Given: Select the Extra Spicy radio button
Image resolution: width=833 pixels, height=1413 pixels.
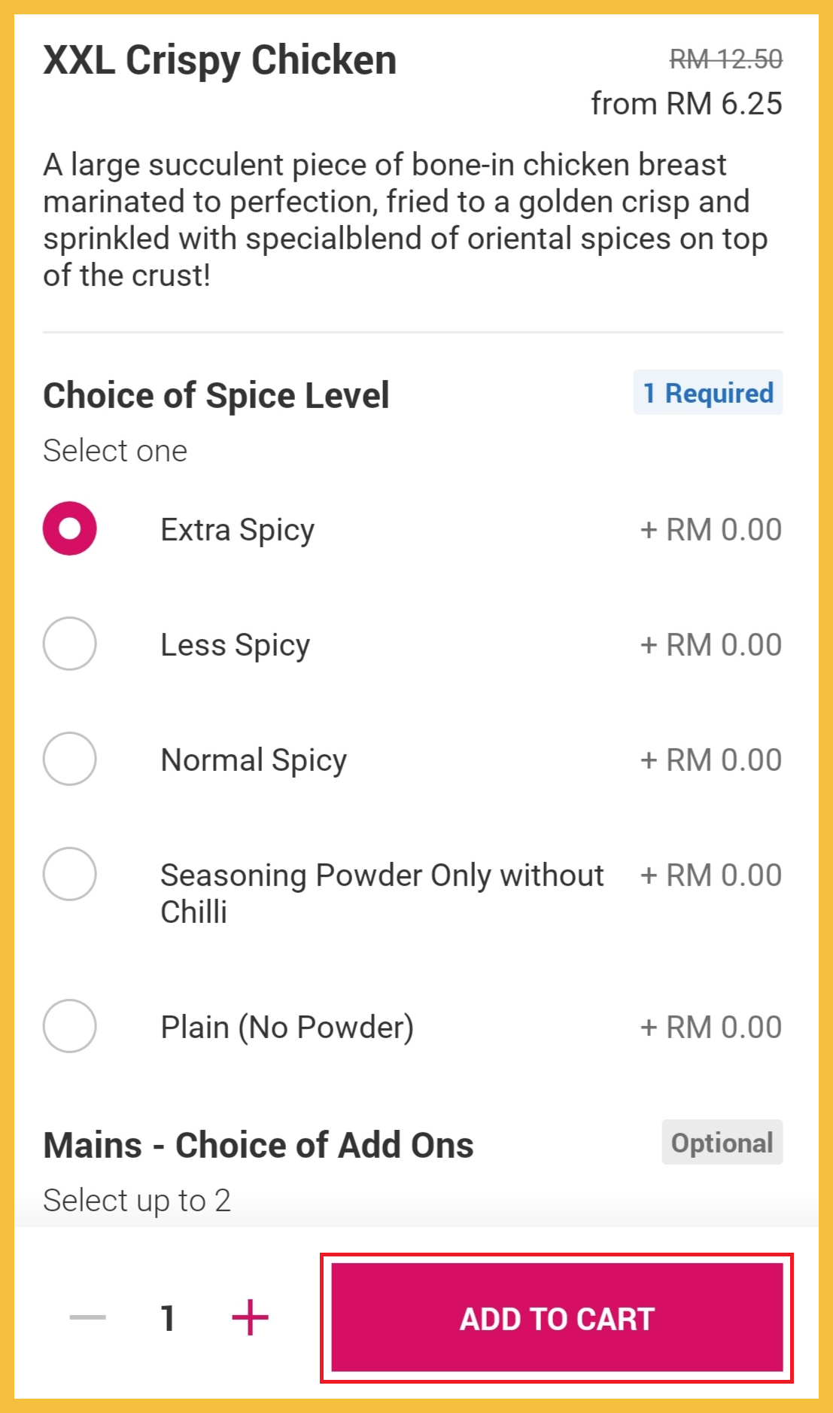Looking at the screenshot, I should [x=69, y=528].
